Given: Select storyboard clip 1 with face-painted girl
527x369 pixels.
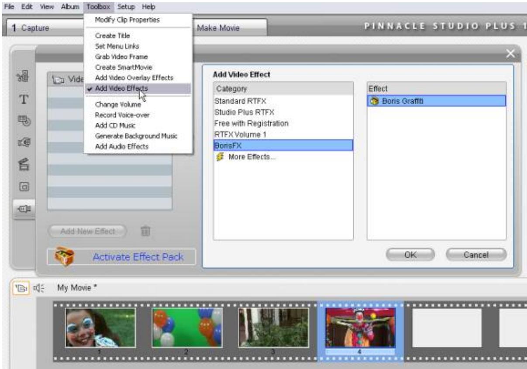Looking at the screenshot, I should click(100, 328).
